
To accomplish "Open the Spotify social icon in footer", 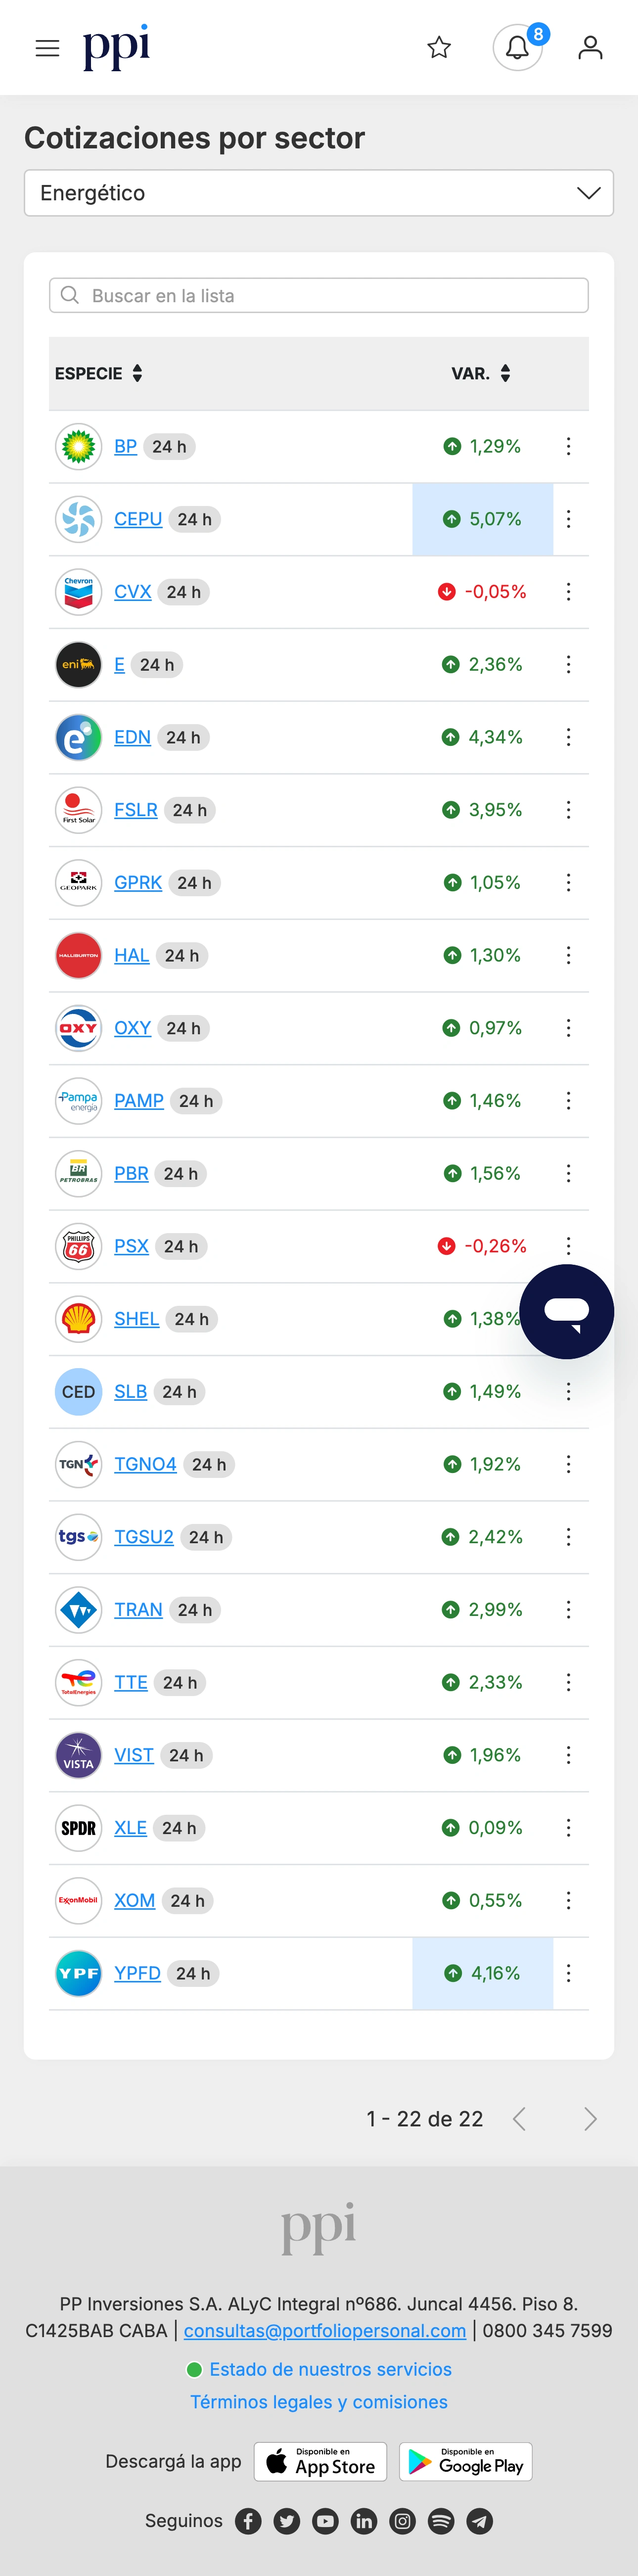I will (x=441, y=2521).
